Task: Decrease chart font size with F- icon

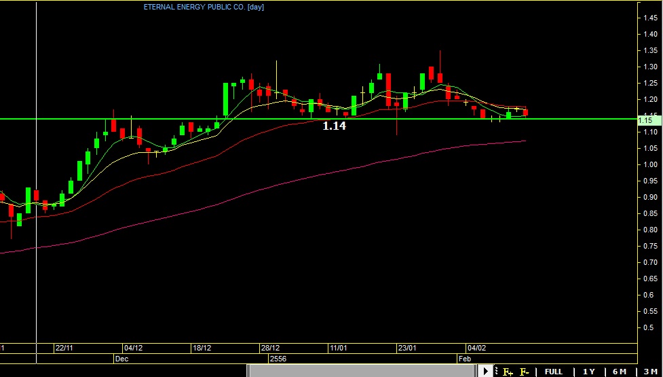Action: click(525, 372)
